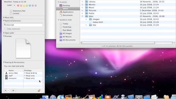Select the Public folder icon
Screen dimensions: 176x99
tap(87, 13)
